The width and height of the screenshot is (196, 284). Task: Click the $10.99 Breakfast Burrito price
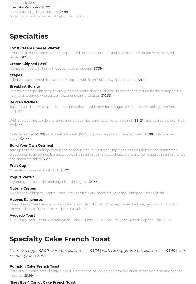(x=106, y=96)
